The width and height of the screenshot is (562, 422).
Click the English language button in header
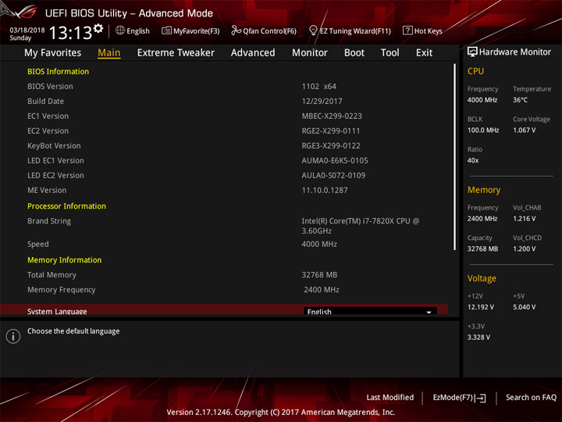[x=133, y=30]
